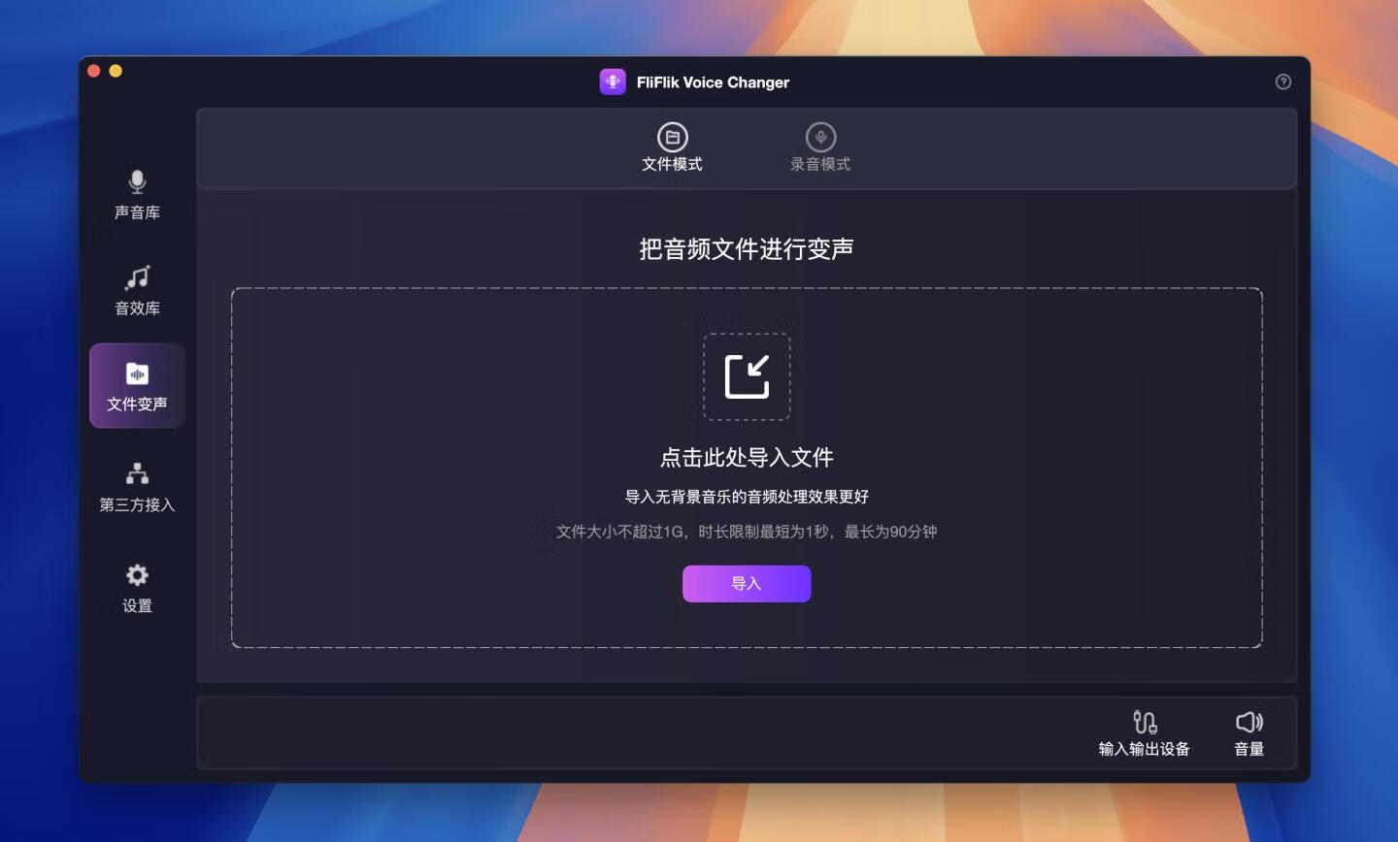Viewport: 1398px width, 842px height.
Task: Click the FliFlik Voice Changer title text
Action: pyautogui.click(x=713, y=82)
